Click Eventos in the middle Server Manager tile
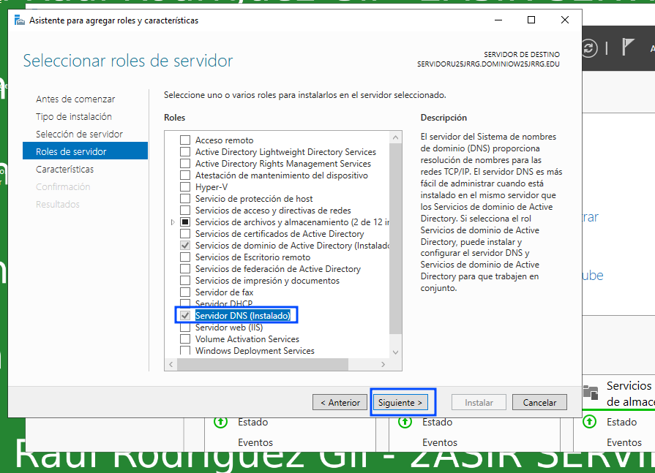This screenshot has width=655, height=473. pyautogui.click(x=439, y=442)
